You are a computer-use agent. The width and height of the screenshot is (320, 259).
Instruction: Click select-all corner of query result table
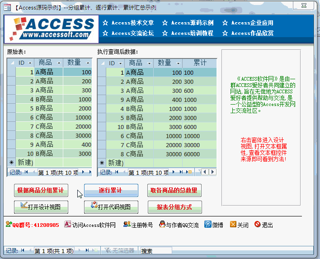[x=102, y=63]
